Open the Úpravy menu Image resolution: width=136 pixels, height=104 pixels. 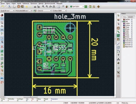(x=8, y=4)
